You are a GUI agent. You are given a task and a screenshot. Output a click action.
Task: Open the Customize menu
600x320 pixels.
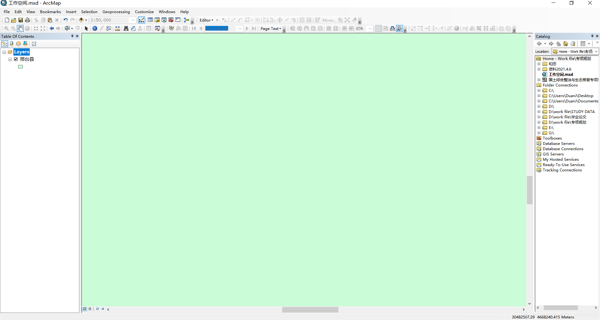144,12
